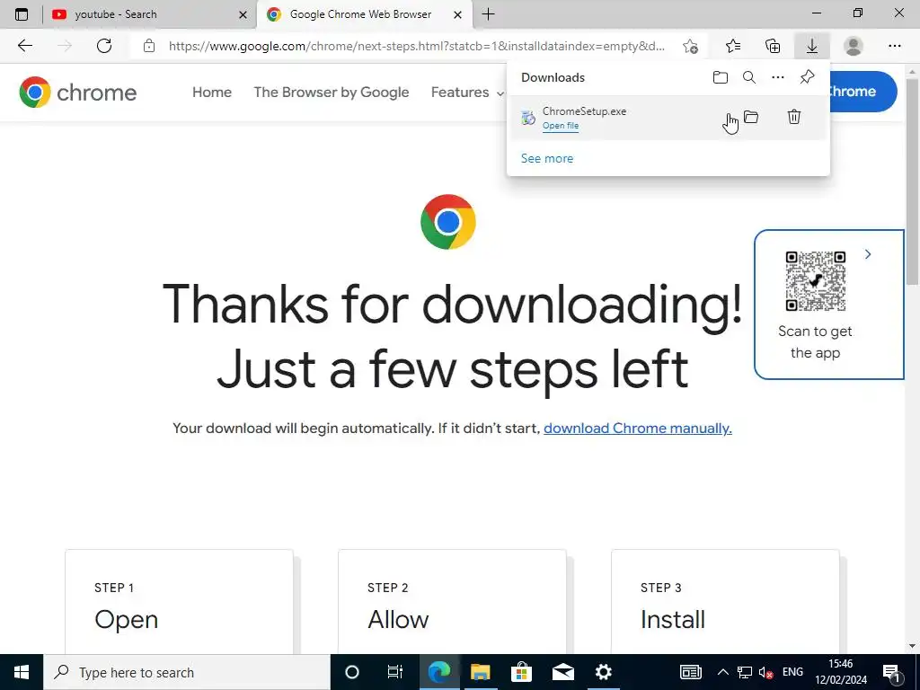Click Open file under ChromeSetup.exe

[x=561, y=126]
